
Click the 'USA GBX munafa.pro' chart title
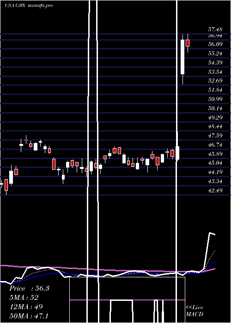[29, 6]
